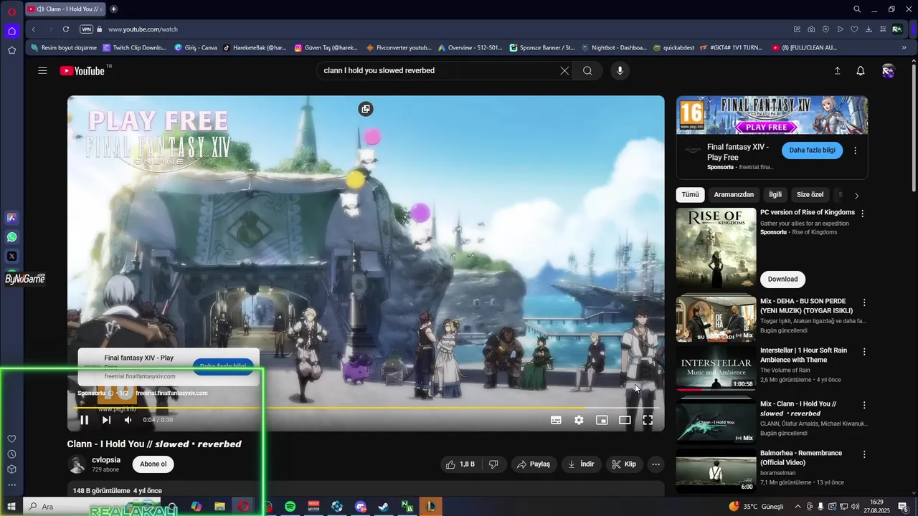
Task: Like the video with 1,8 B
Action: 460,464
